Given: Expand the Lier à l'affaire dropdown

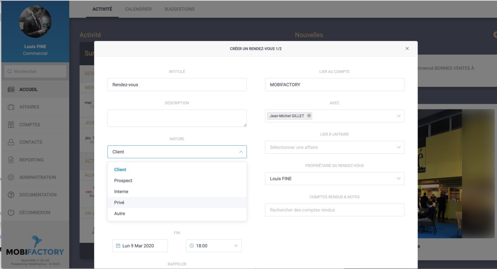Looking at the screenshot, I should [398, 147].
